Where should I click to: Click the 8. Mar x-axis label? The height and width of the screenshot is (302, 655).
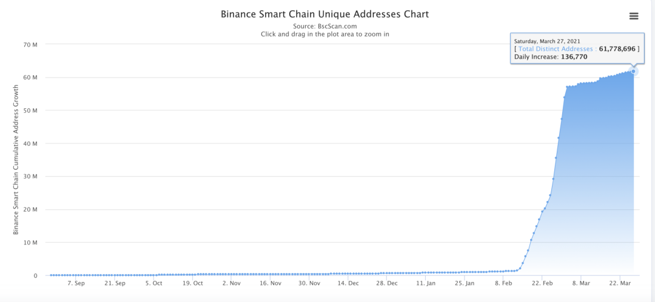click(581, 283)
